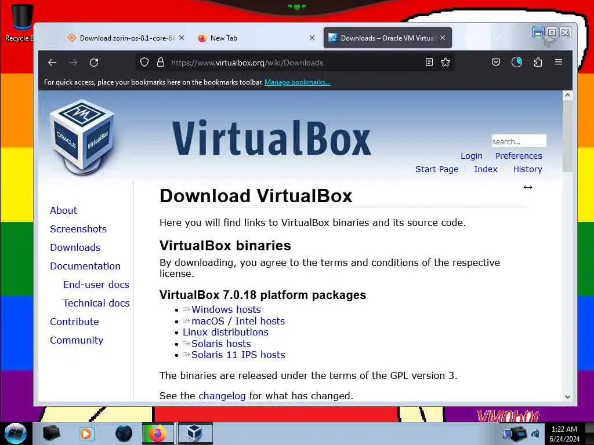Open the extensions puzzle-piece icon
This screenshot has height=445, width=594.
pyautogui.click(x=538, y=62)
